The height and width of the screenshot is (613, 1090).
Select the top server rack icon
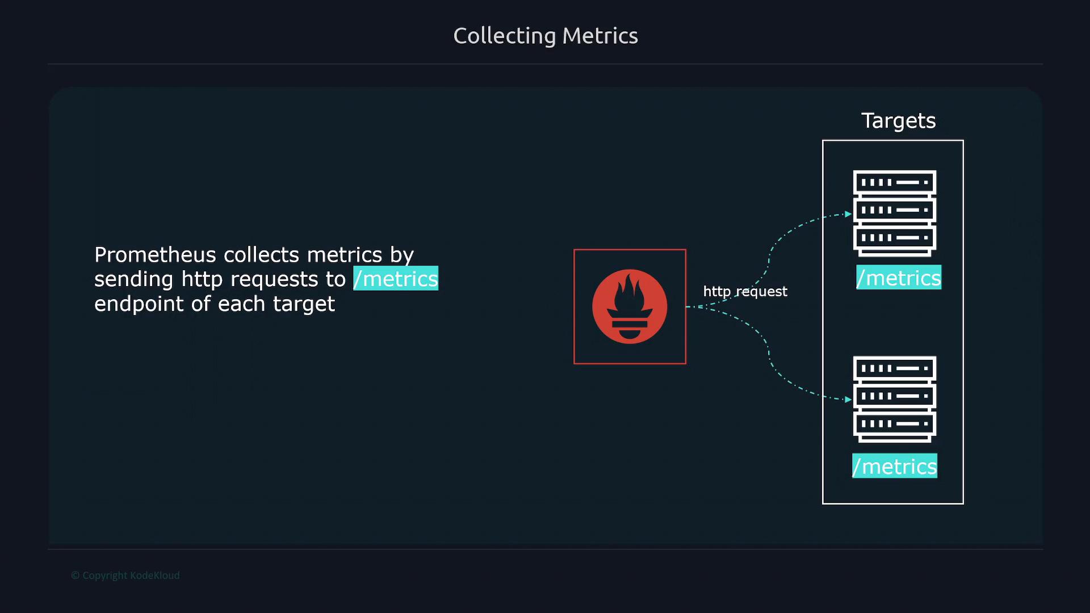pyautogui.click(x=895, y=213)
